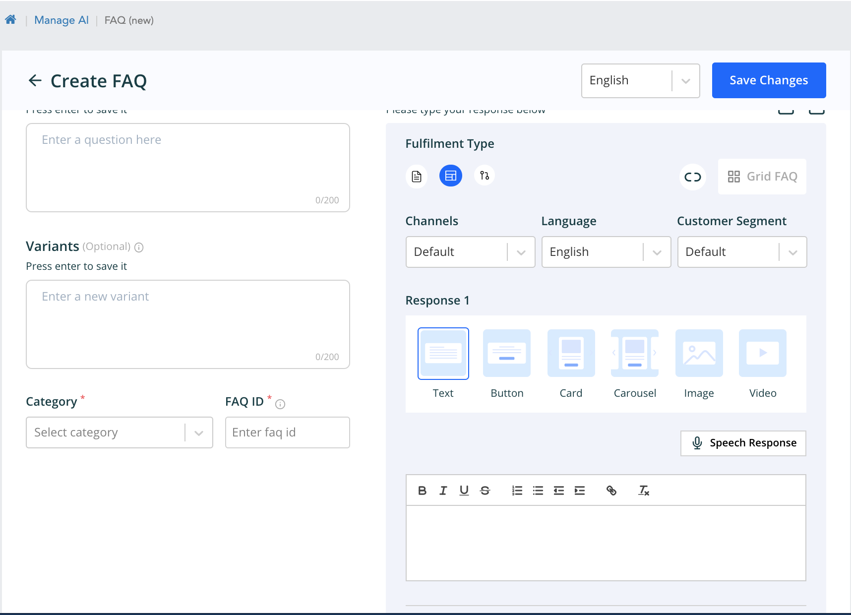Focus the 'Enter a question here' field
Image resolution: width=851 pixels, height=615 pixels.
(188, 168)
